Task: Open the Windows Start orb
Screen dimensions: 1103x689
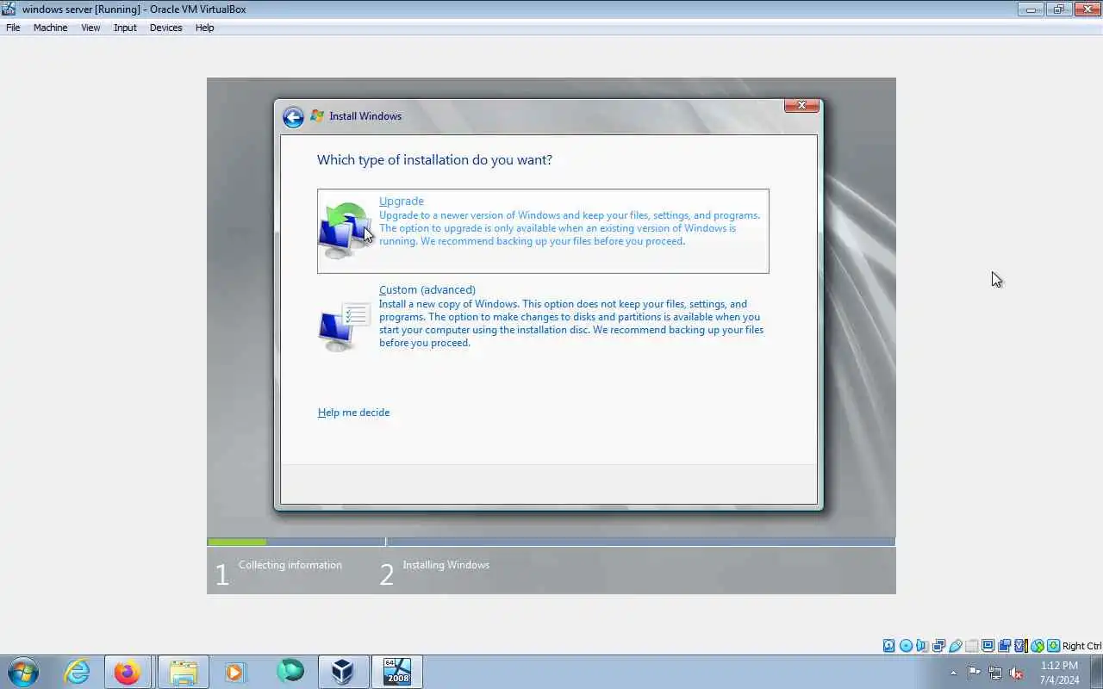Action: 23,672
